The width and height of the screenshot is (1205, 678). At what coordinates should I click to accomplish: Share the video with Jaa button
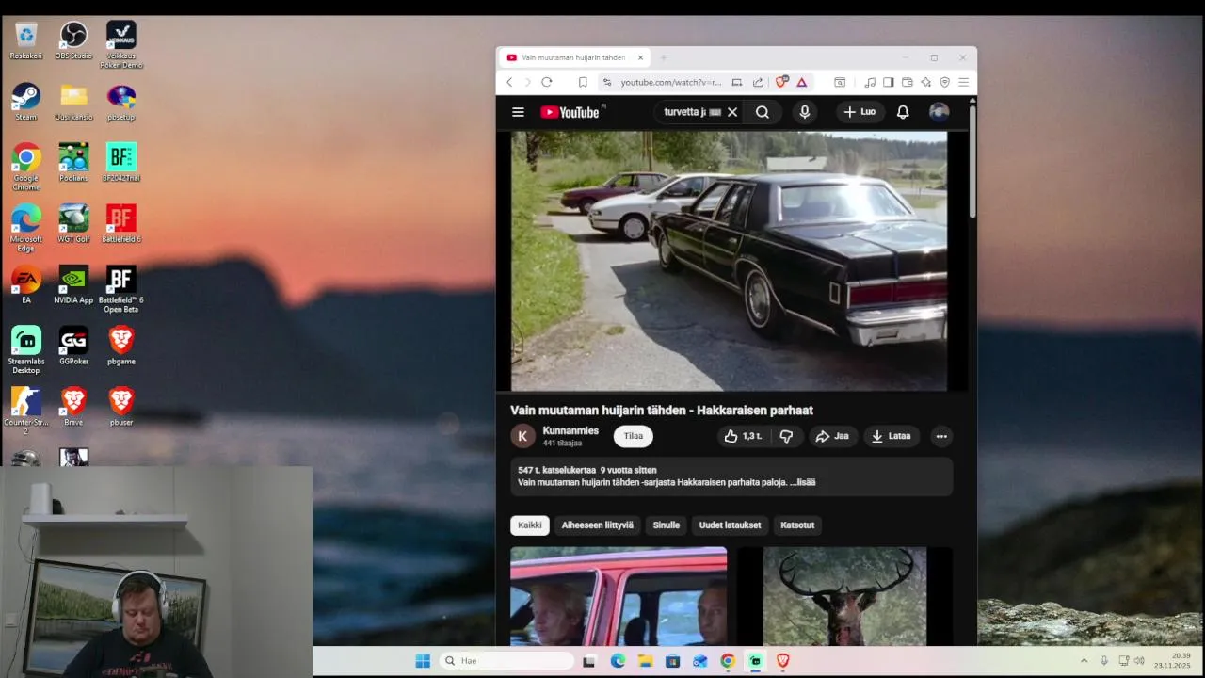coord(832,436)
